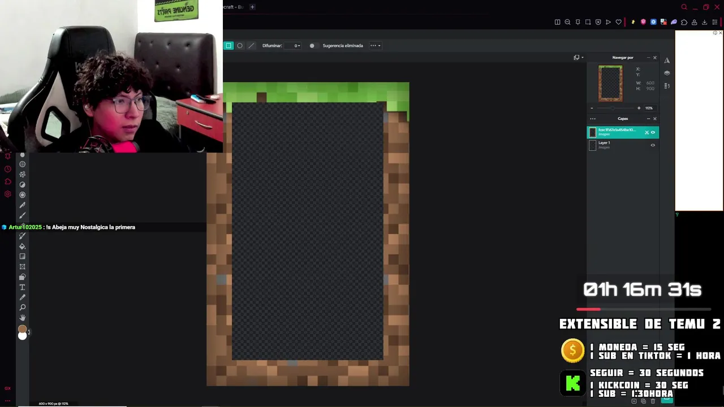
Task: Open Capas panel three-dots menu
Action: (593, 119)
